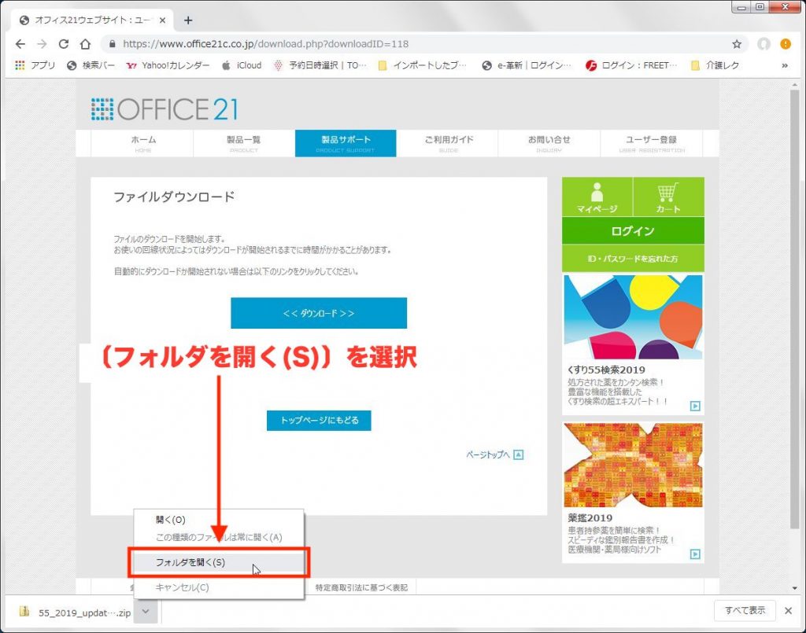Click the 55_2019_updat zip file icon
Viewport: 806px width, 633px height.
coord(24,611)
